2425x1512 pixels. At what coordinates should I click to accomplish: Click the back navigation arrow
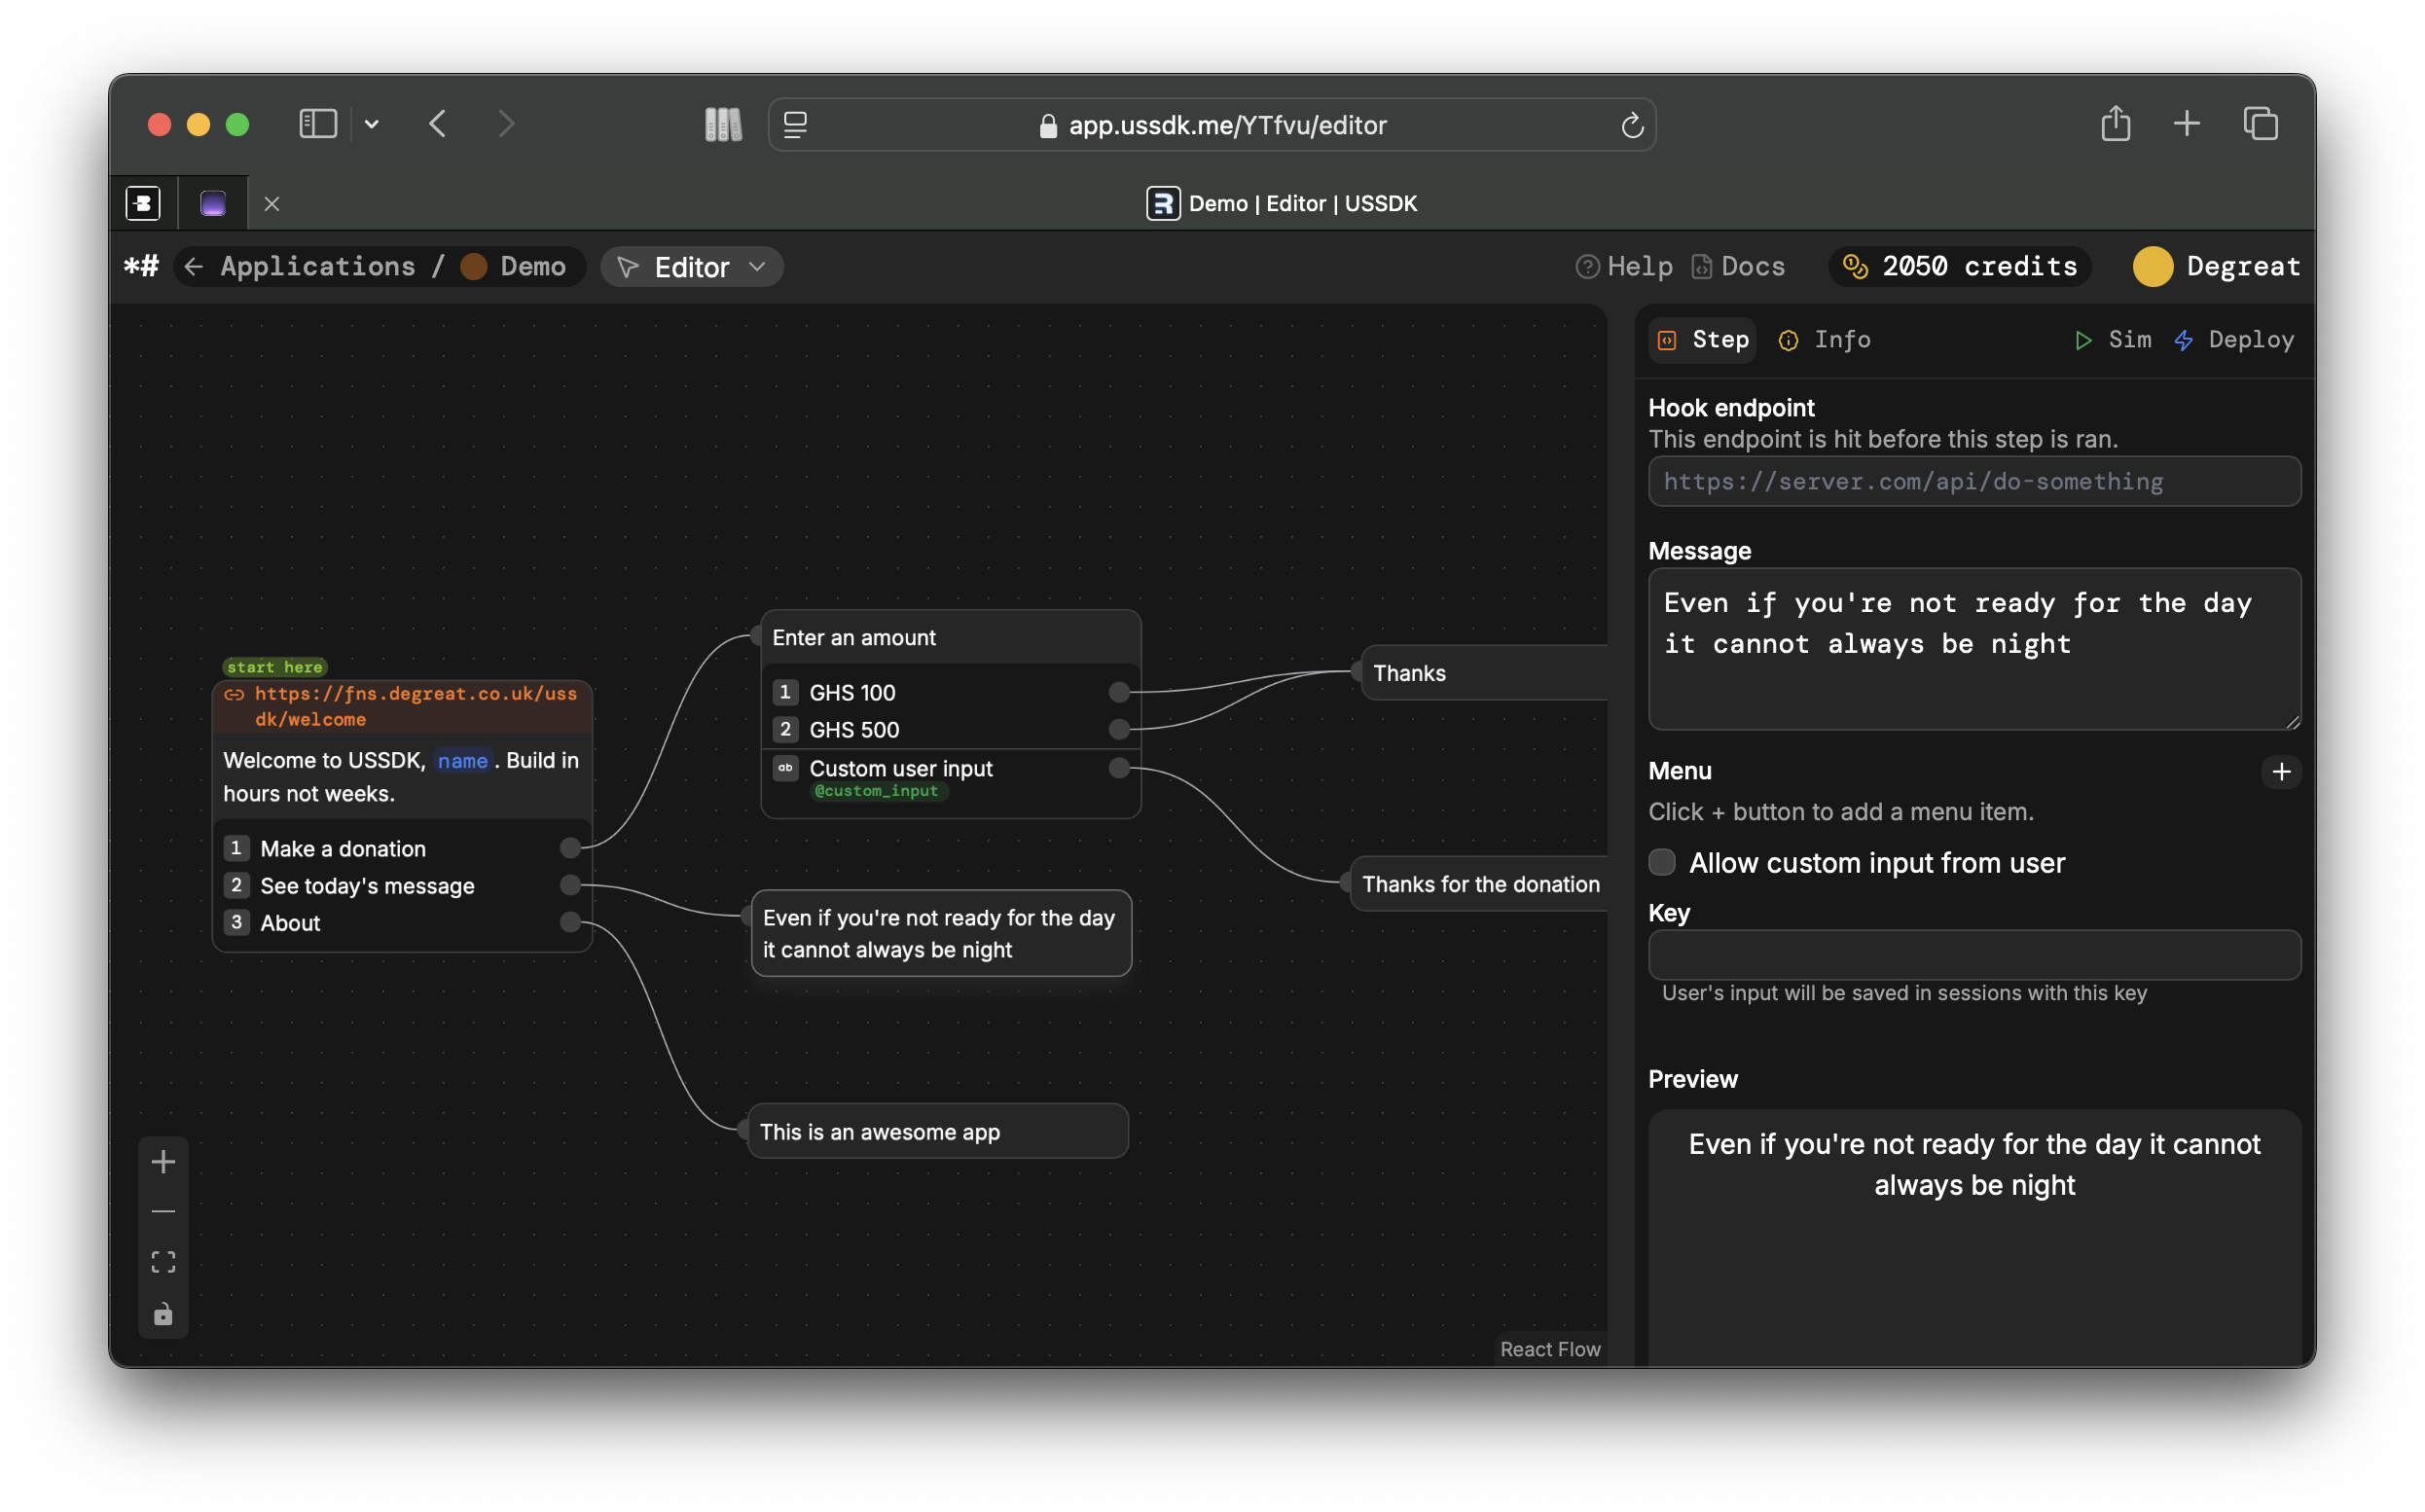pos(439,124)
